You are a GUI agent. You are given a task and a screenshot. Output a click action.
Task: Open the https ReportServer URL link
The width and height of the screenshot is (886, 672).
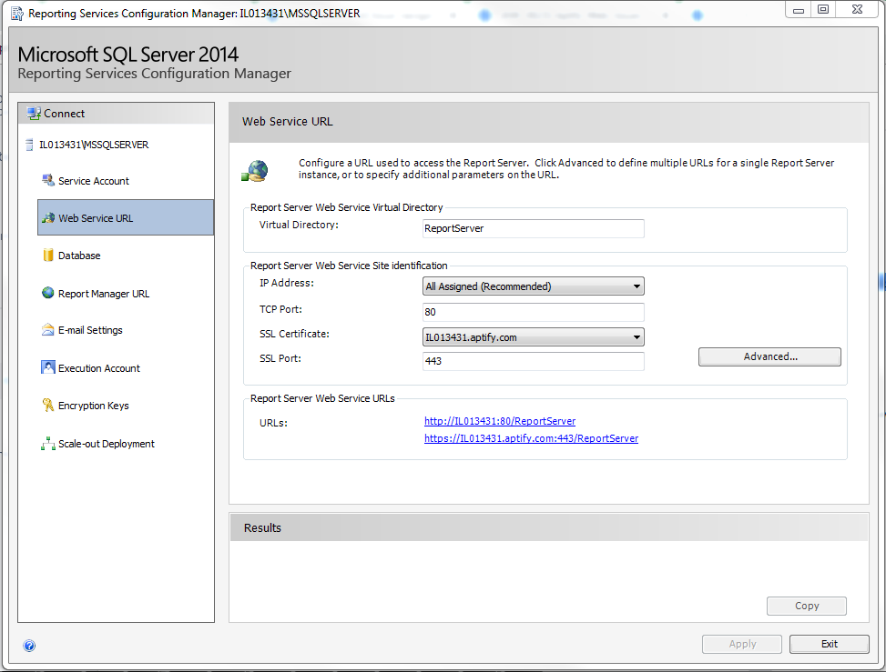coord(531,438)
